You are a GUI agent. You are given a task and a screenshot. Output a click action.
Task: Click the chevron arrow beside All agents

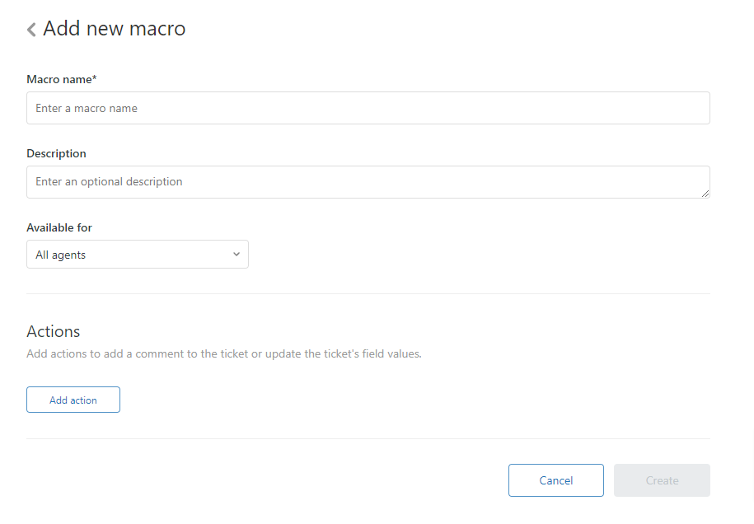tap(237, 255)
